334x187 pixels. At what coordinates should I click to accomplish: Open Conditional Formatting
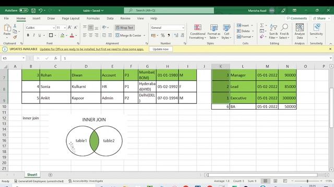(x=198, y=32)
